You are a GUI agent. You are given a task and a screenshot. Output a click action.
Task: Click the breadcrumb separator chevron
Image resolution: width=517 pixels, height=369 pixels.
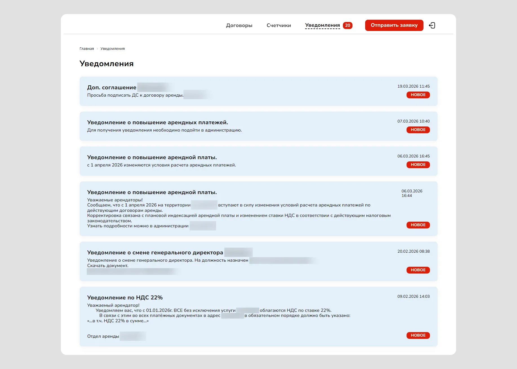(x=97, y=49)
